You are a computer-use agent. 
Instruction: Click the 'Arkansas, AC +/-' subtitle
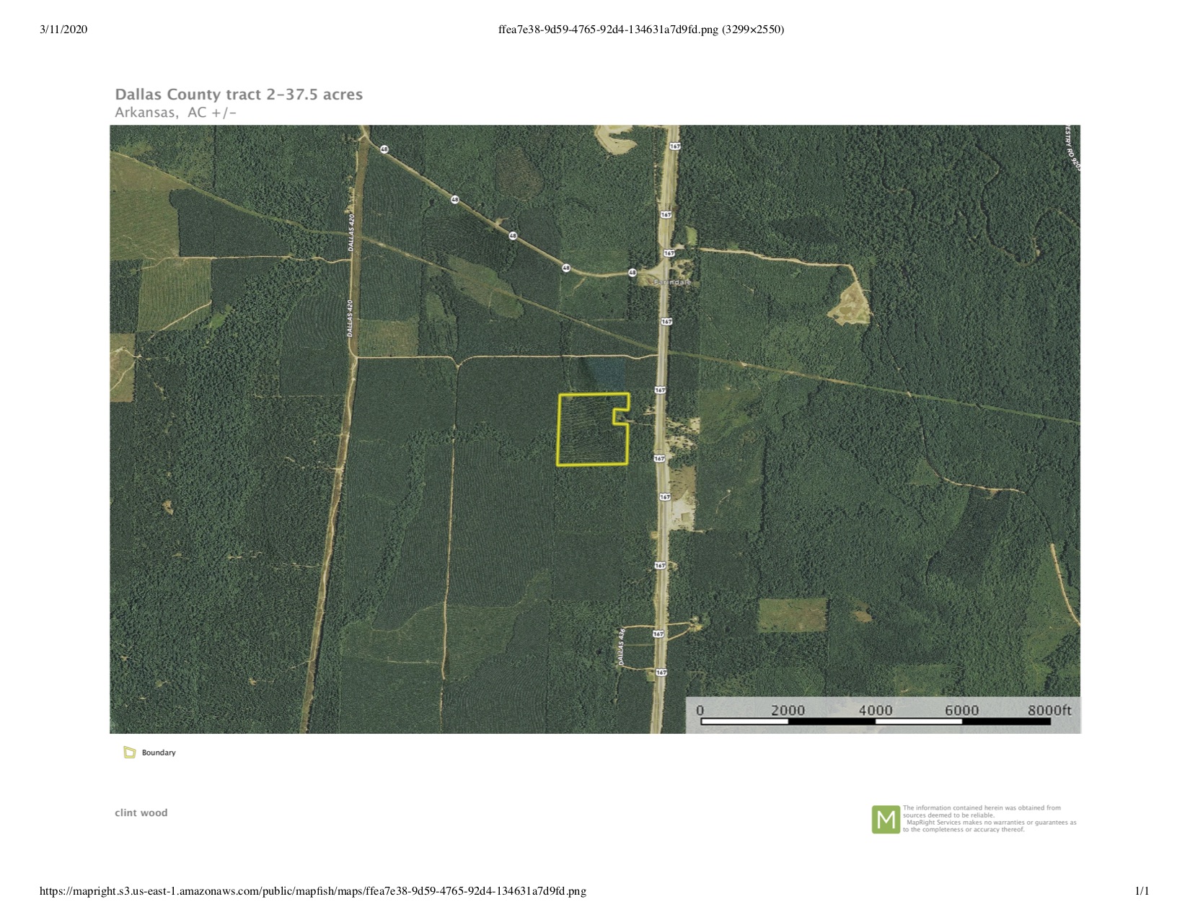pos(176,113)
